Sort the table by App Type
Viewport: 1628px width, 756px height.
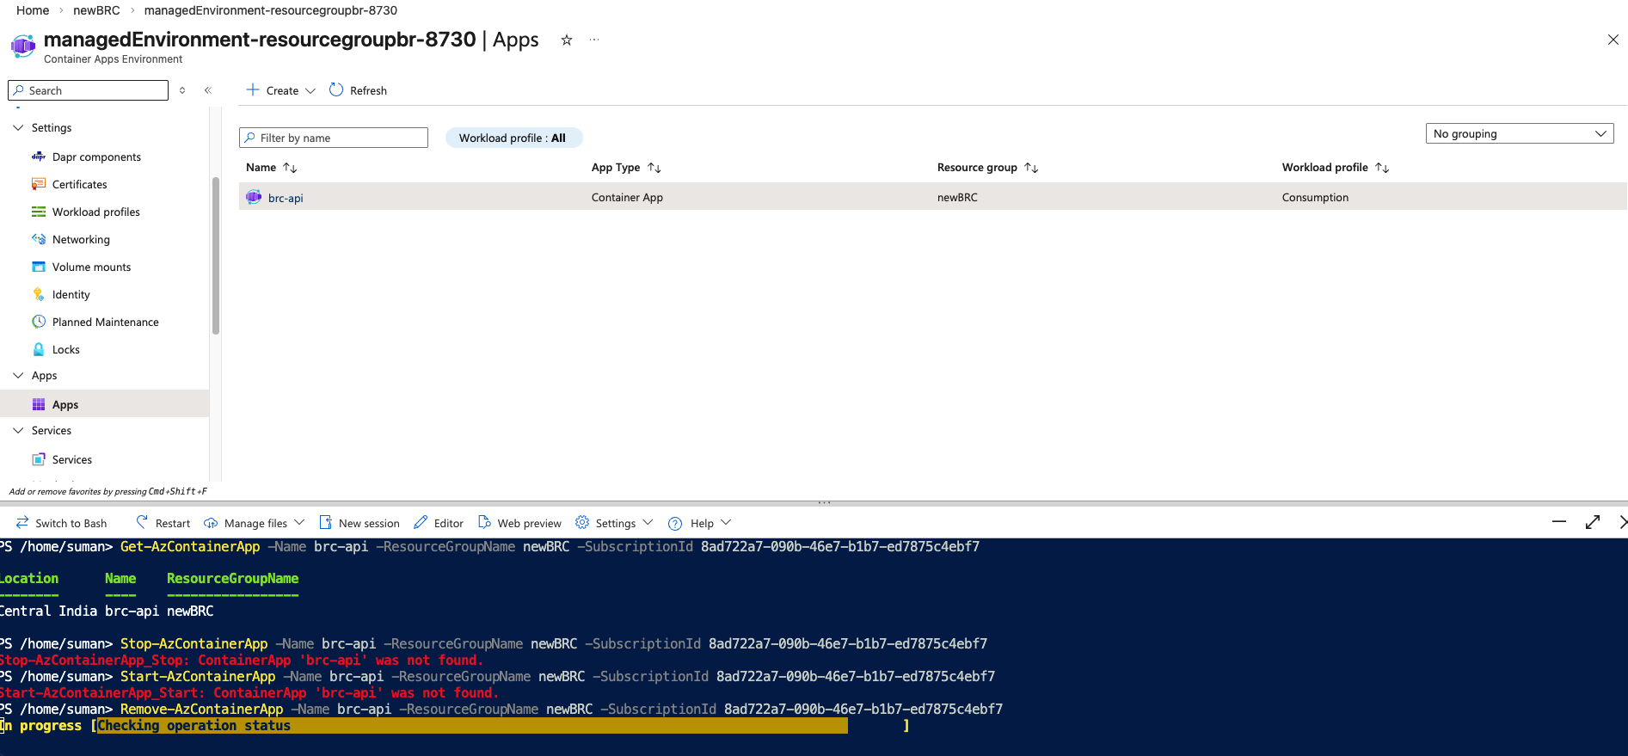tap(626, 168)
